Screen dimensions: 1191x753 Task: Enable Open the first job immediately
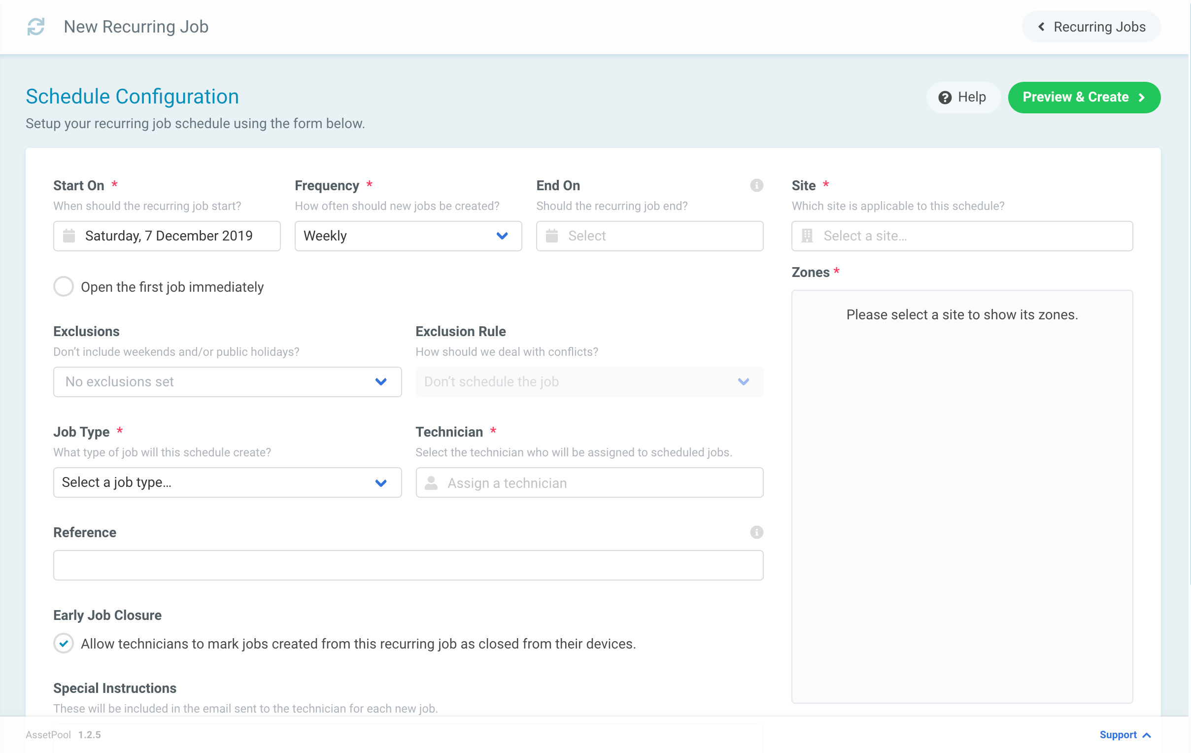(x=63, y=287)
